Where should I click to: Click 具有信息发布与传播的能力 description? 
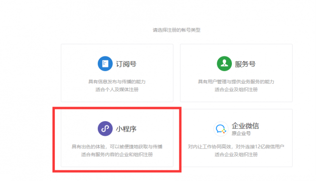117,82
